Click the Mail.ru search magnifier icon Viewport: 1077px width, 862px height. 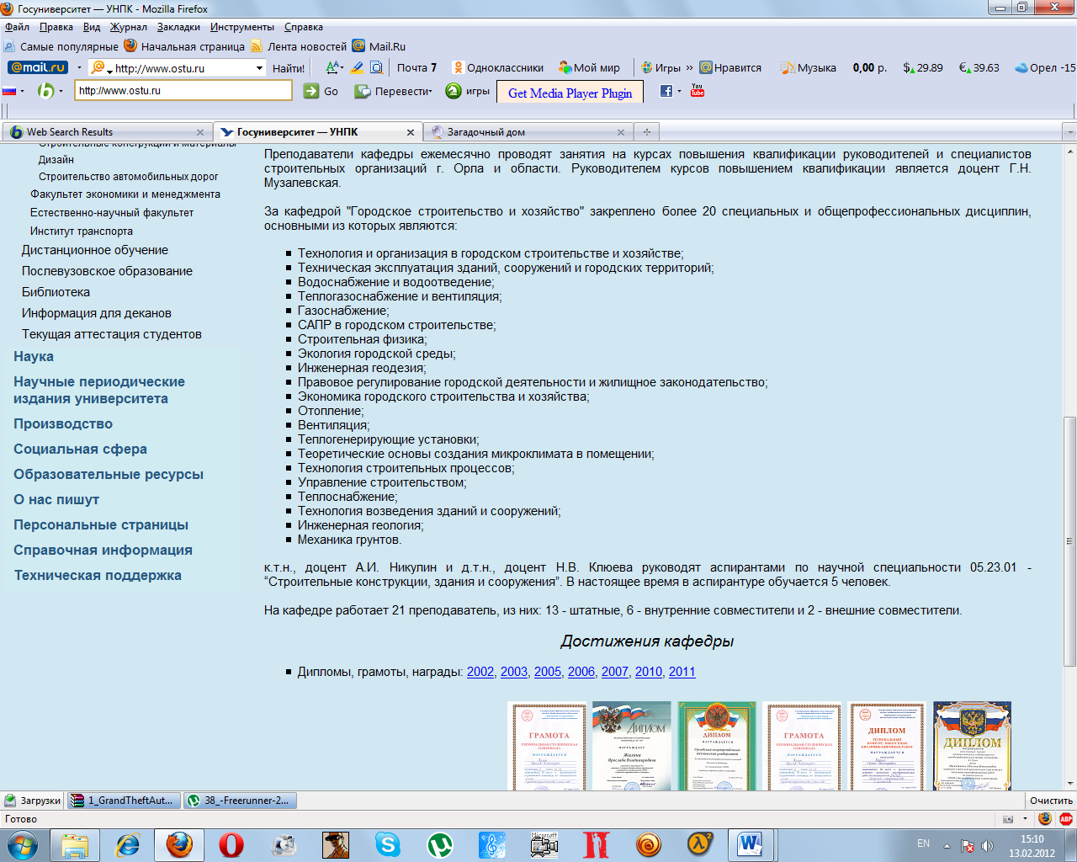[x=98, y=67]
